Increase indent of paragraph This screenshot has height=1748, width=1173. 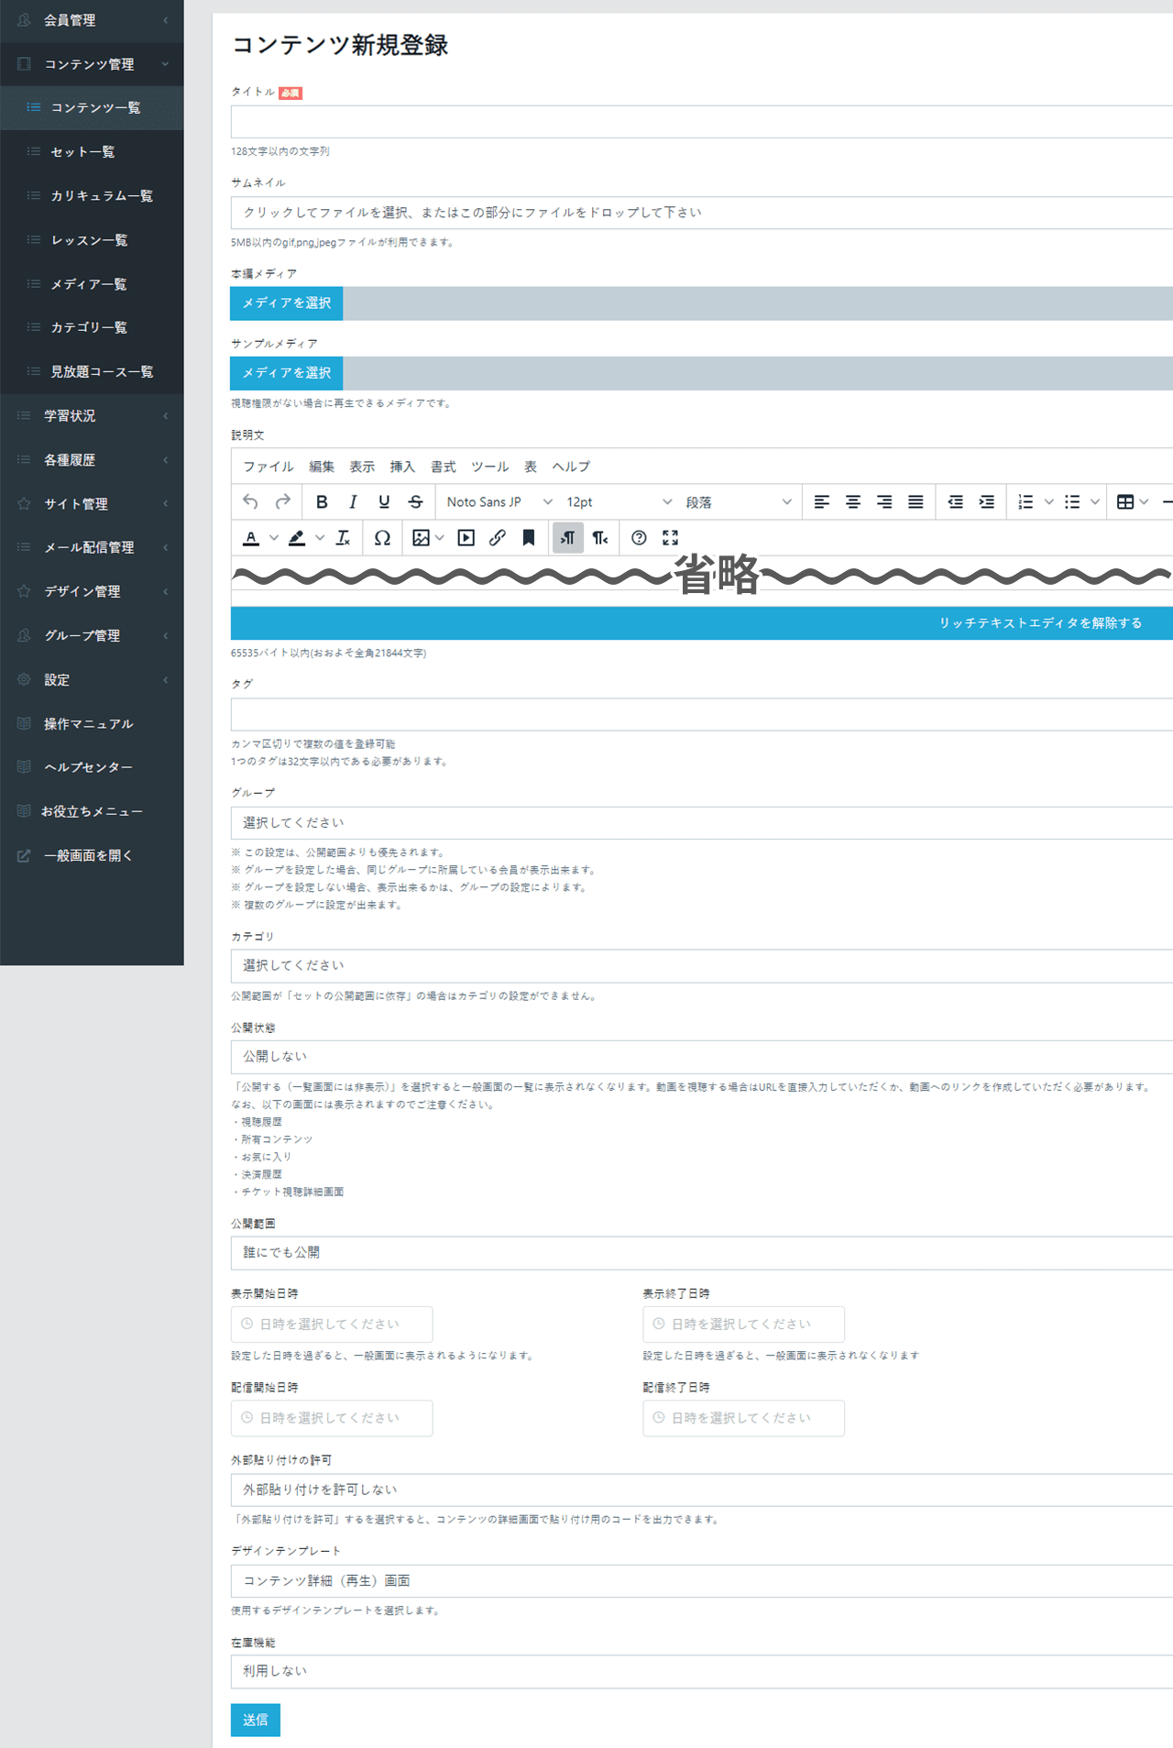click(987, 501)
